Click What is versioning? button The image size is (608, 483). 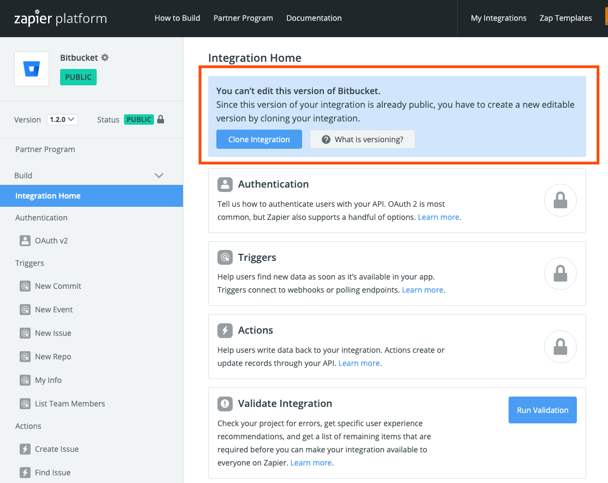[x=362, y=139]
